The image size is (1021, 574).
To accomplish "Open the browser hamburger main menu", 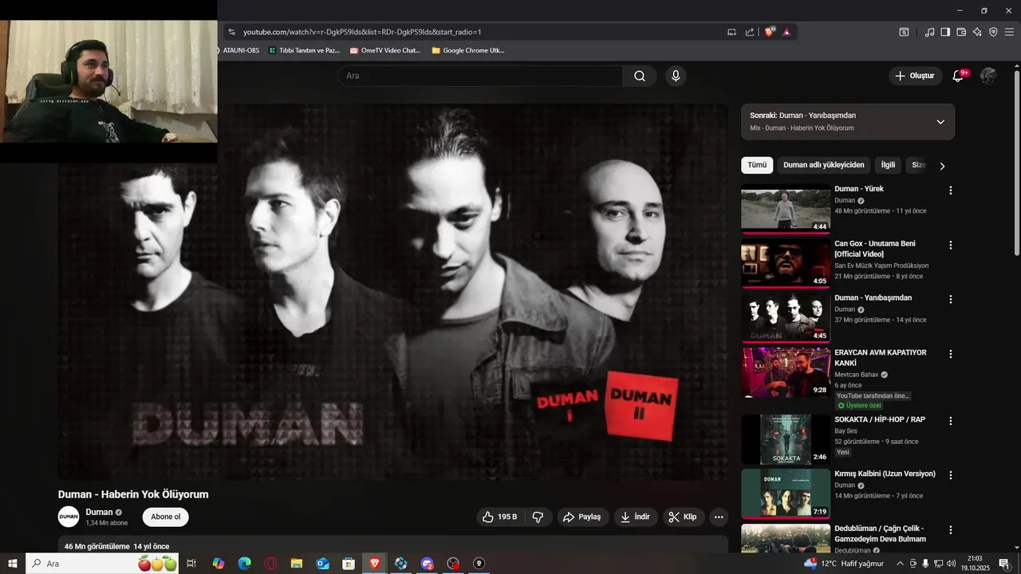I will pyautogui.click(x=1009, y=32).
